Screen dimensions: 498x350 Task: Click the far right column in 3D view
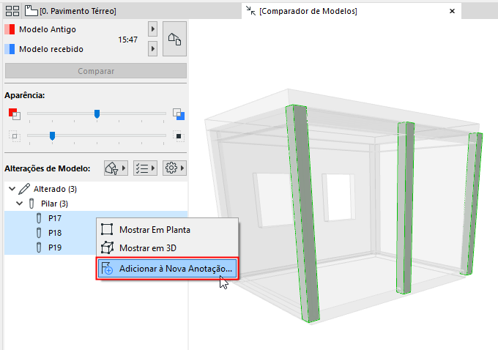pyautogui.click(x=472, y=204)
